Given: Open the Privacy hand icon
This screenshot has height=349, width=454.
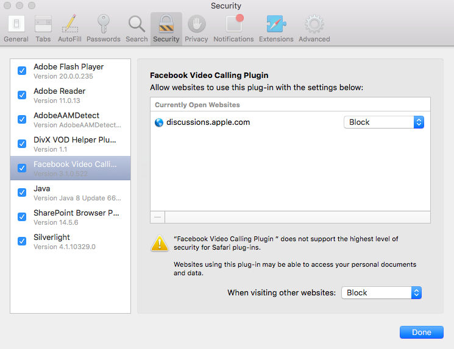Looking at the screenshot, I should 197,24.
